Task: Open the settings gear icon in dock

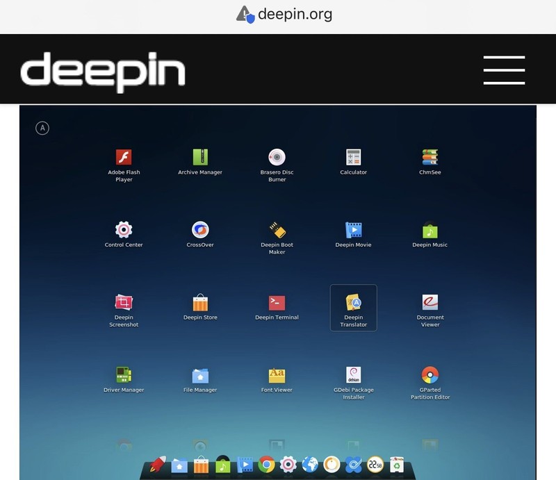Action: pyautogui.click(x=288, y=465)
